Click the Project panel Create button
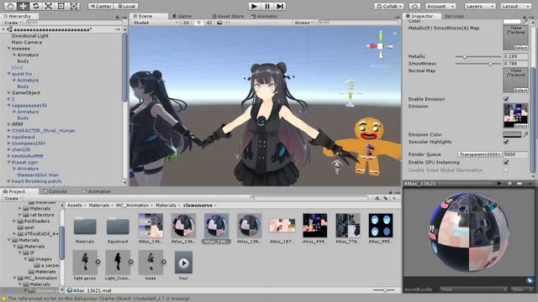The width and height of the screenshot is (538, 302). [x=13, y=198]
